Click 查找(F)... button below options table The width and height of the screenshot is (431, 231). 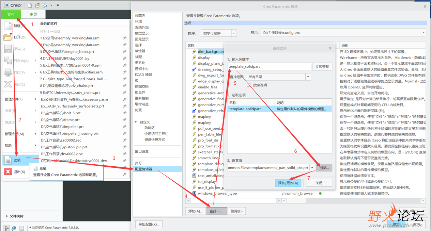point(216,211)
